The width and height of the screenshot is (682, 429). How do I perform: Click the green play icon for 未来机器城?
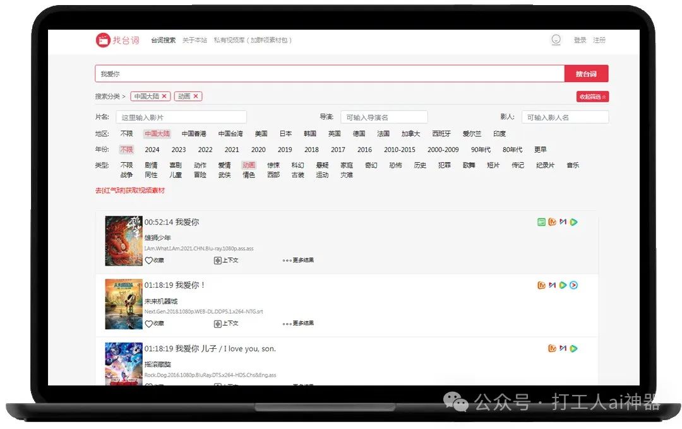click(x=563, y=285)
